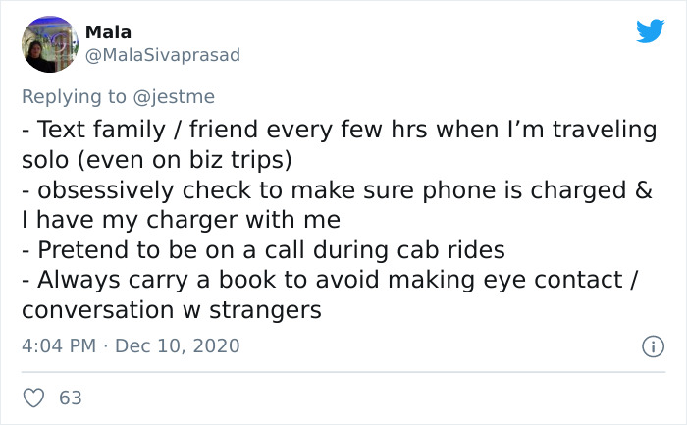Click the Twitter bird logo
The image size is (687, 425).
click(650, 31)
